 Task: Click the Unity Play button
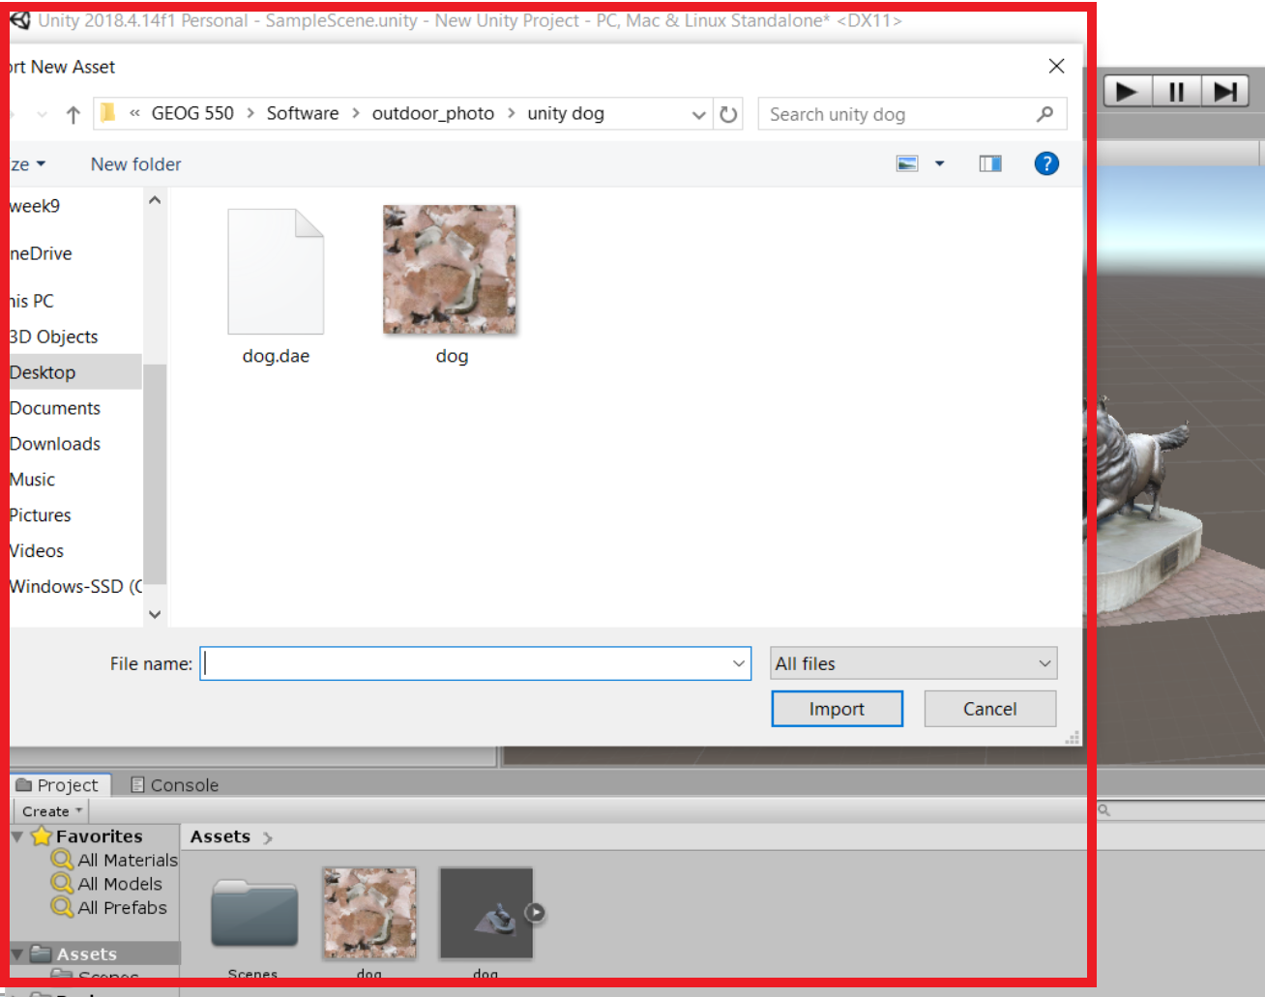pyautogui.click(x=1127, y=92)
